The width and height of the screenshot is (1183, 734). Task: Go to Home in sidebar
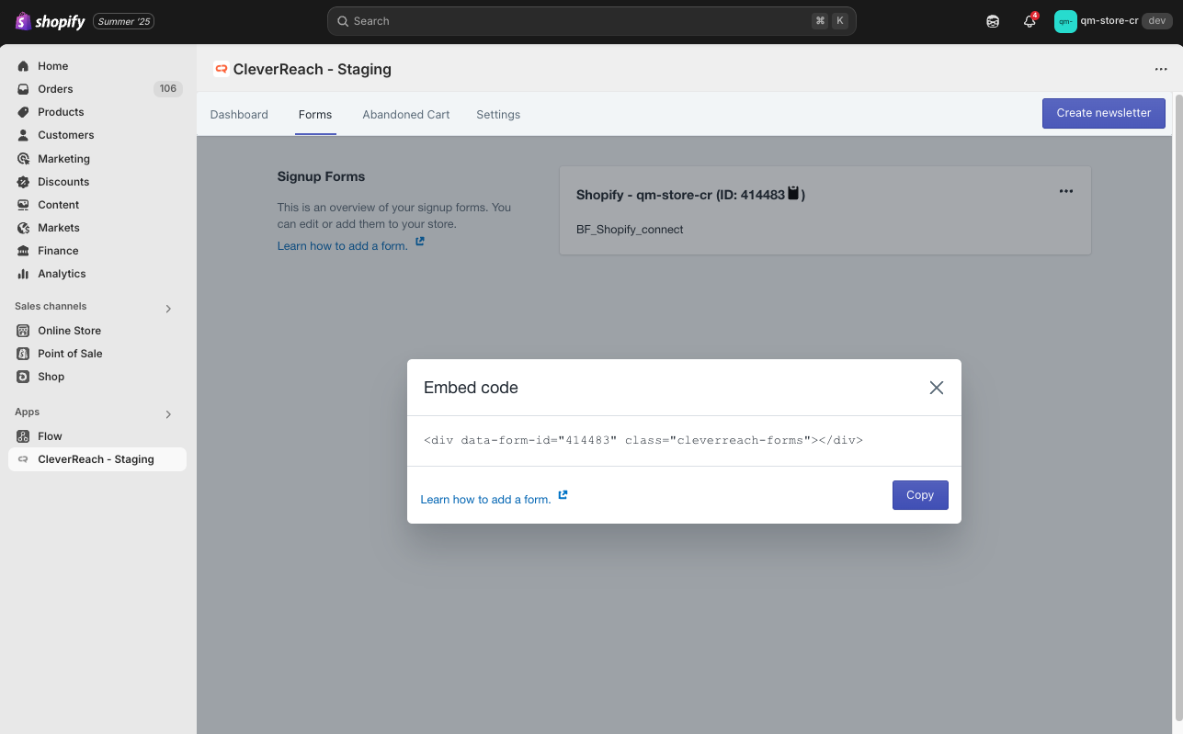click(52, 66)
